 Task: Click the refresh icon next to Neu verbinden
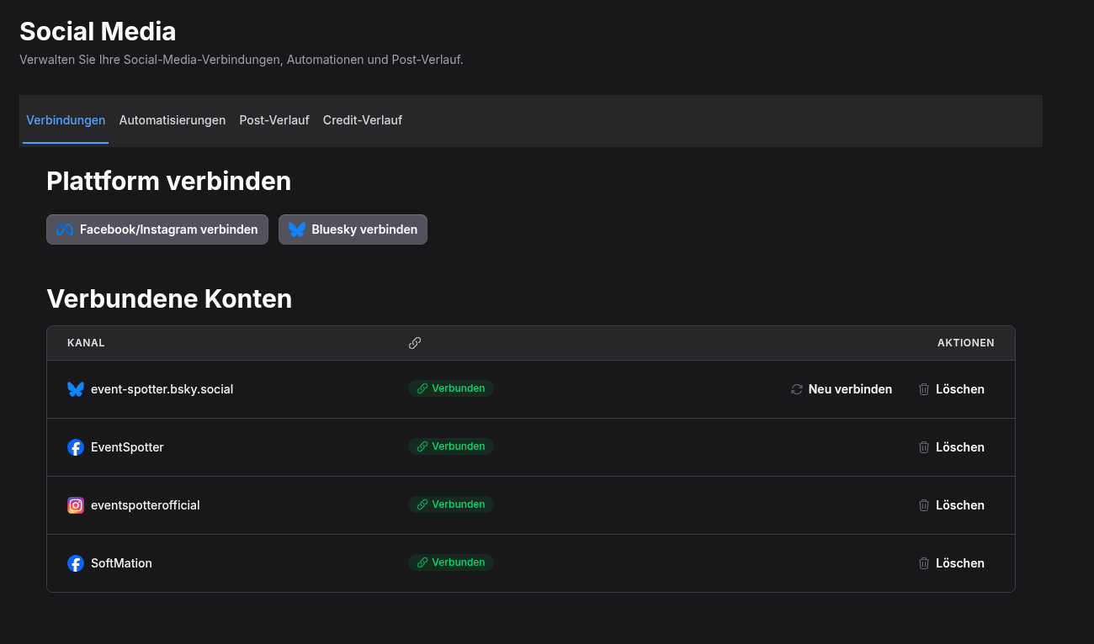point(796,389)
